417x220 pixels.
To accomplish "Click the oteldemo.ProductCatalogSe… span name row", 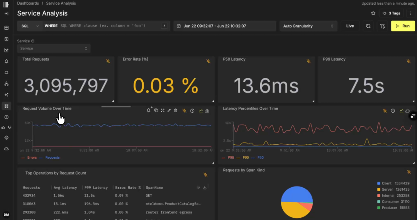I will click(x=173, y=204).
